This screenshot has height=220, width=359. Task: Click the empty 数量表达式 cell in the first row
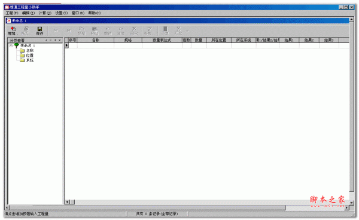tap(162, 45)
